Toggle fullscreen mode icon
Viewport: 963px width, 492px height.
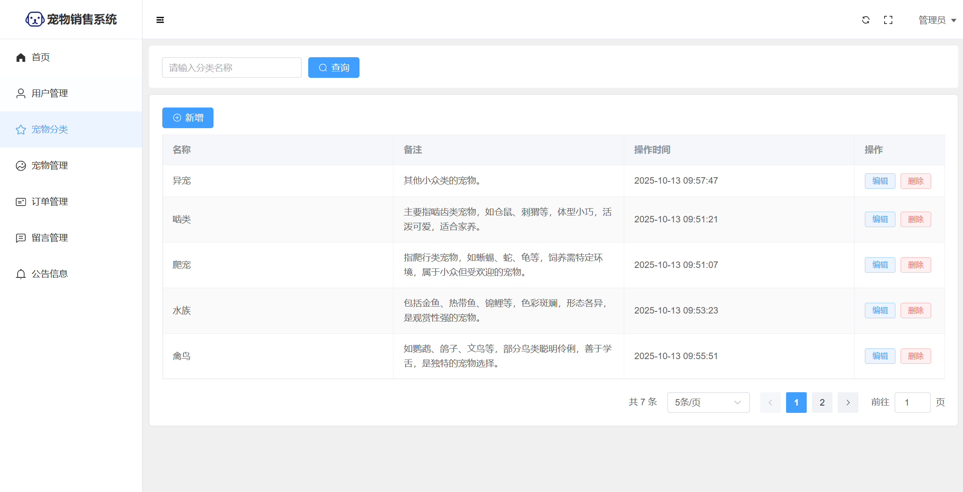(888, 20)
